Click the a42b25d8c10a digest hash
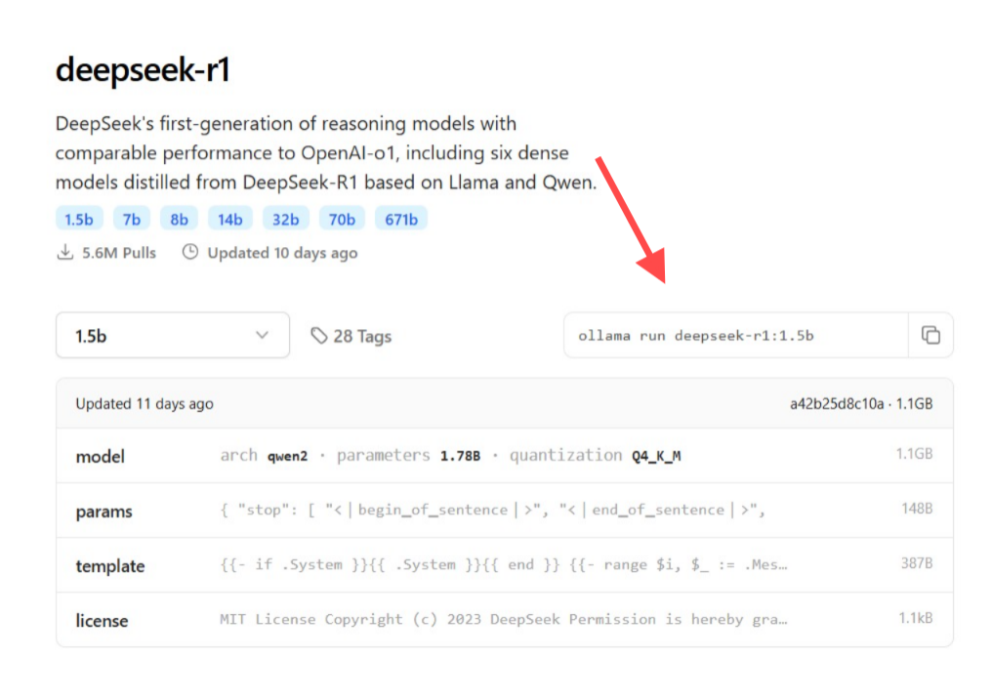The image size is (992, 699). click(837, 403)
